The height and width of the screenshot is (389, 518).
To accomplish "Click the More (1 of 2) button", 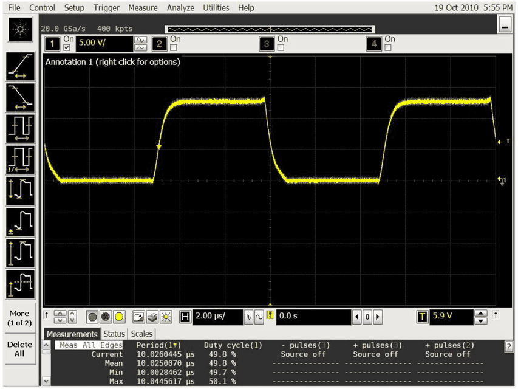I will coord(19,318).
